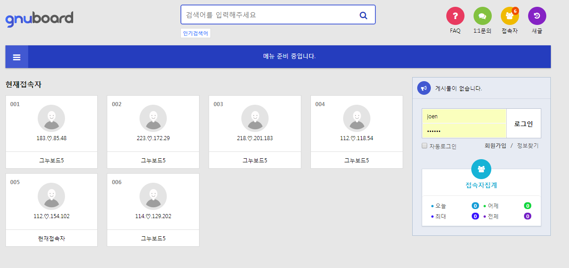Click the gnuboard logo
The height and width of the screenshot is (268, 569).
39,19
